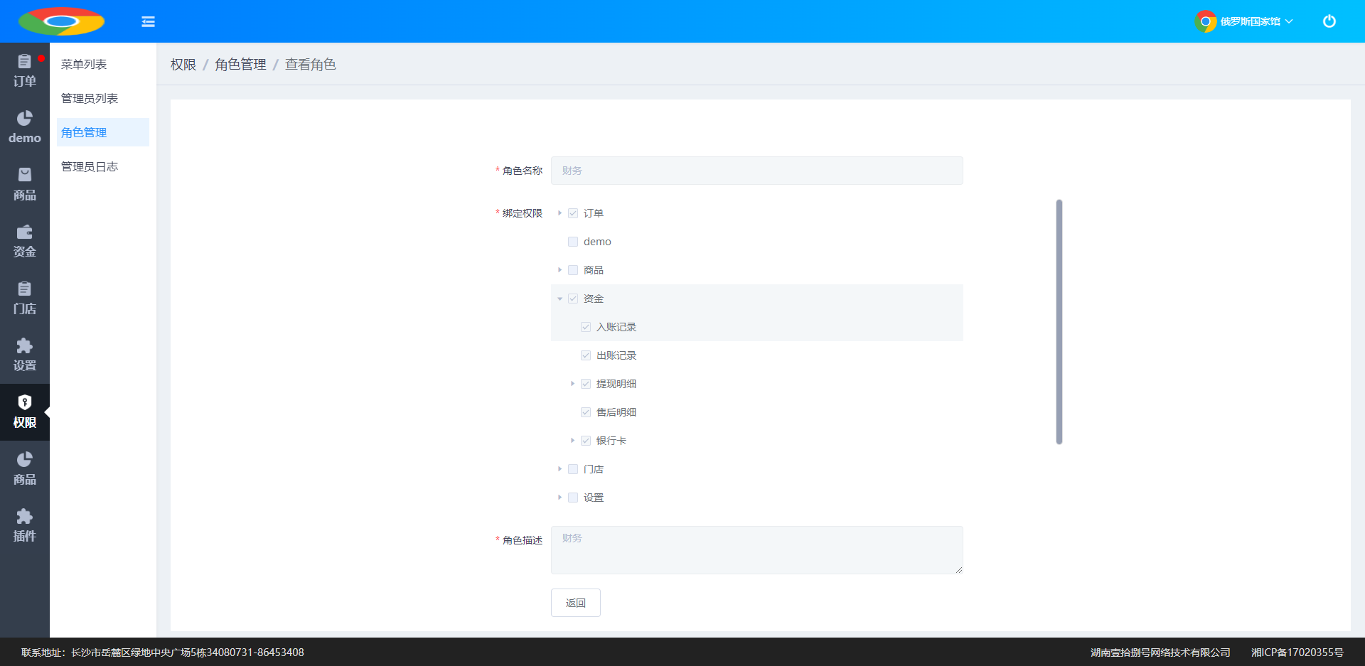Toggle the demo permission checkbox

tap(573, 242)
